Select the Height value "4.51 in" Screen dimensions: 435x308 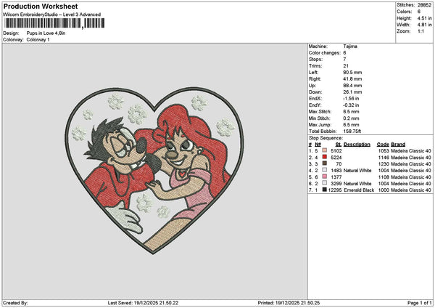click(x=424, y=18)
